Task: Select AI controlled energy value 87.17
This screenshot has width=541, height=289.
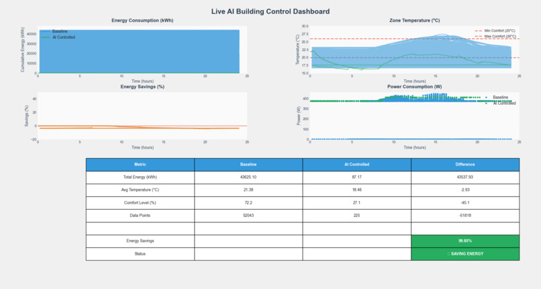Action: click(x=357, y=177)
